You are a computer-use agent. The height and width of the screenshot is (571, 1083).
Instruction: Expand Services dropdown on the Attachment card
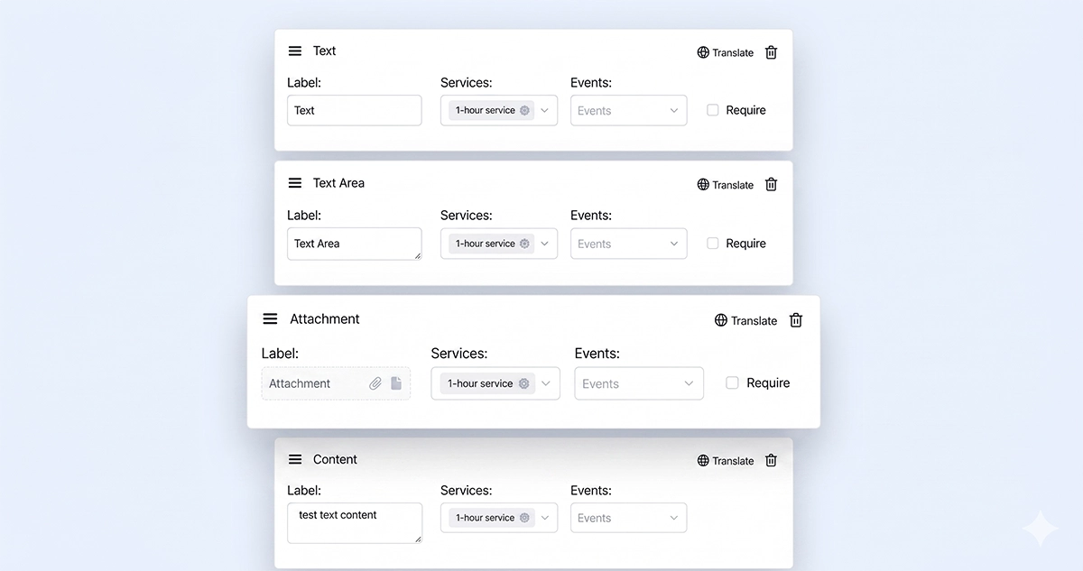(495, 383)
